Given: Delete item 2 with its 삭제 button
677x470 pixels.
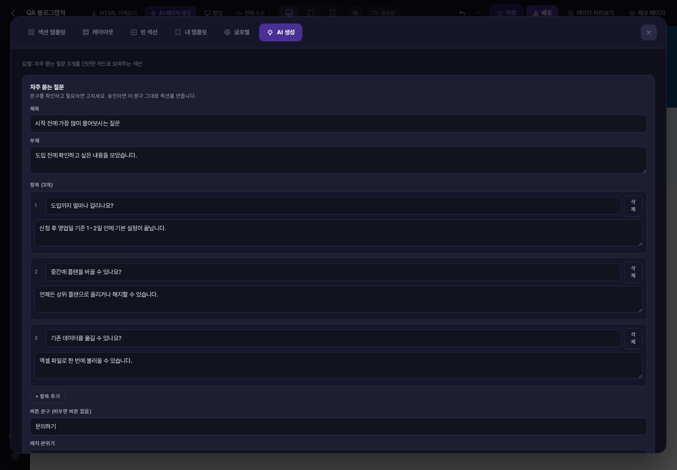Looking at the screenshot, I should coord(633,272).
